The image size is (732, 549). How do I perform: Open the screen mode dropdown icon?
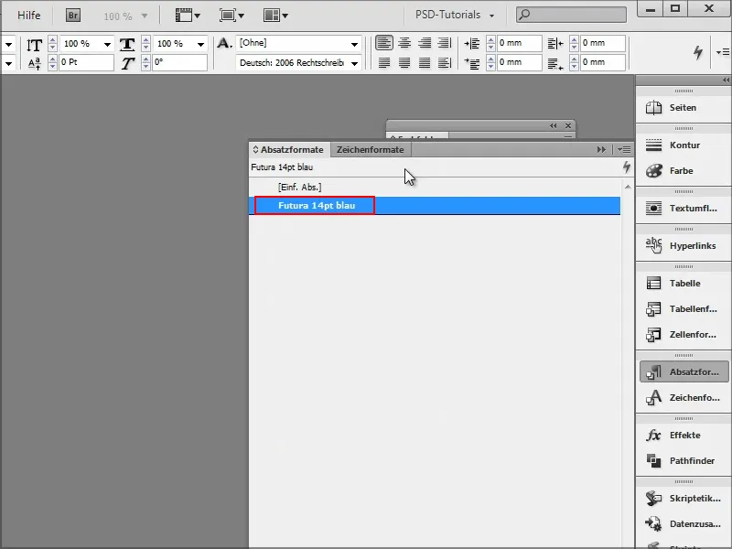tap(231, 16)
